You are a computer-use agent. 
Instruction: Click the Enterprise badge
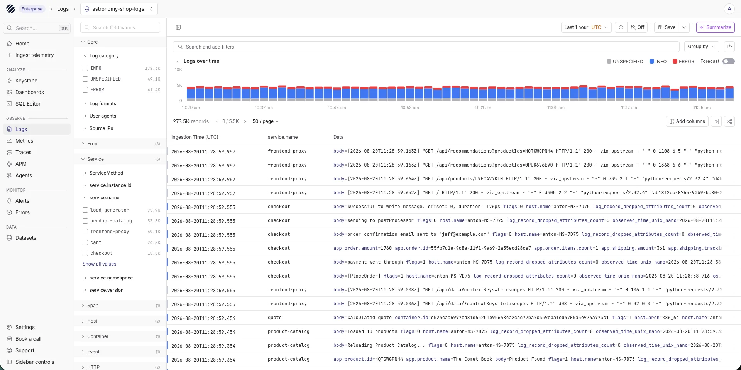(x=32, y=9)
